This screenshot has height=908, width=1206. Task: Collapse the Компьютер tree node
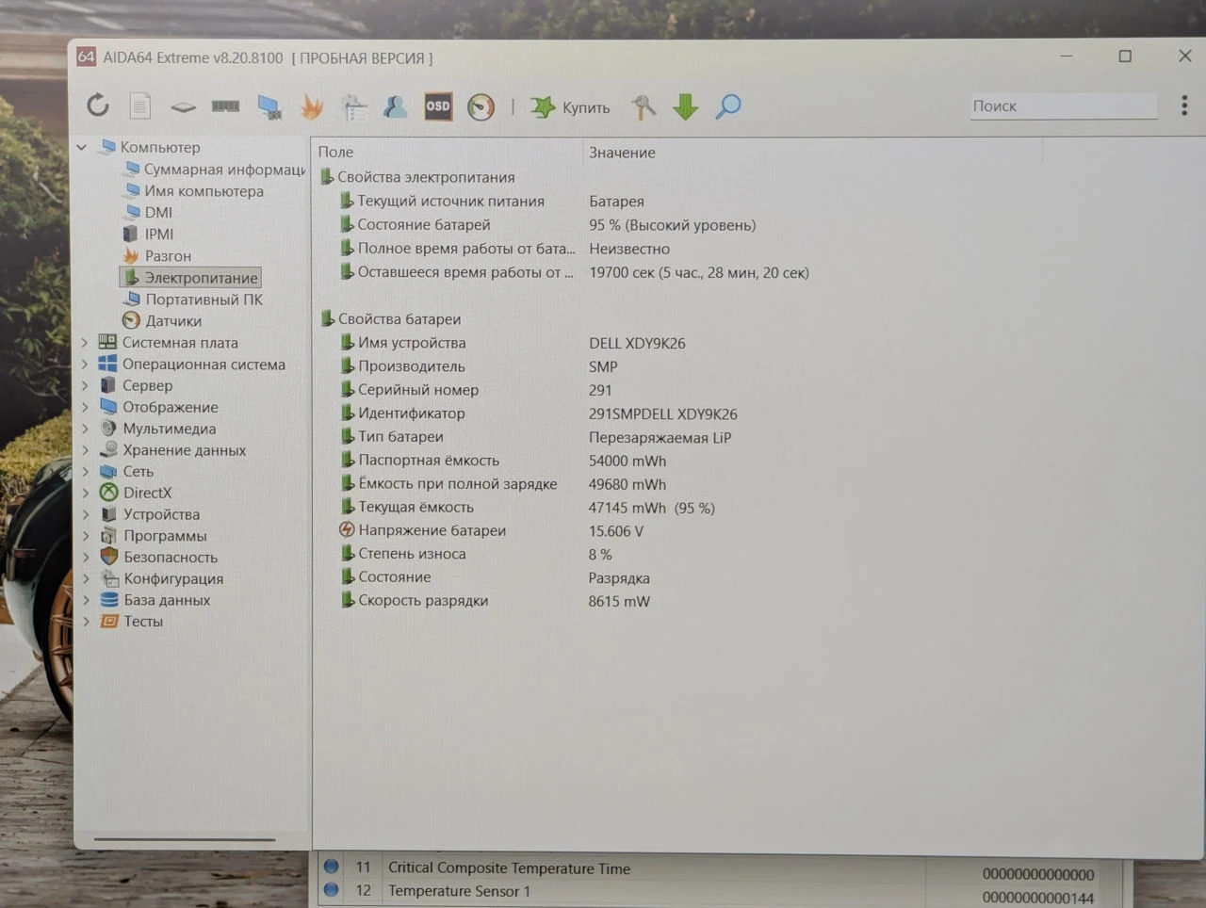[82, 147]
